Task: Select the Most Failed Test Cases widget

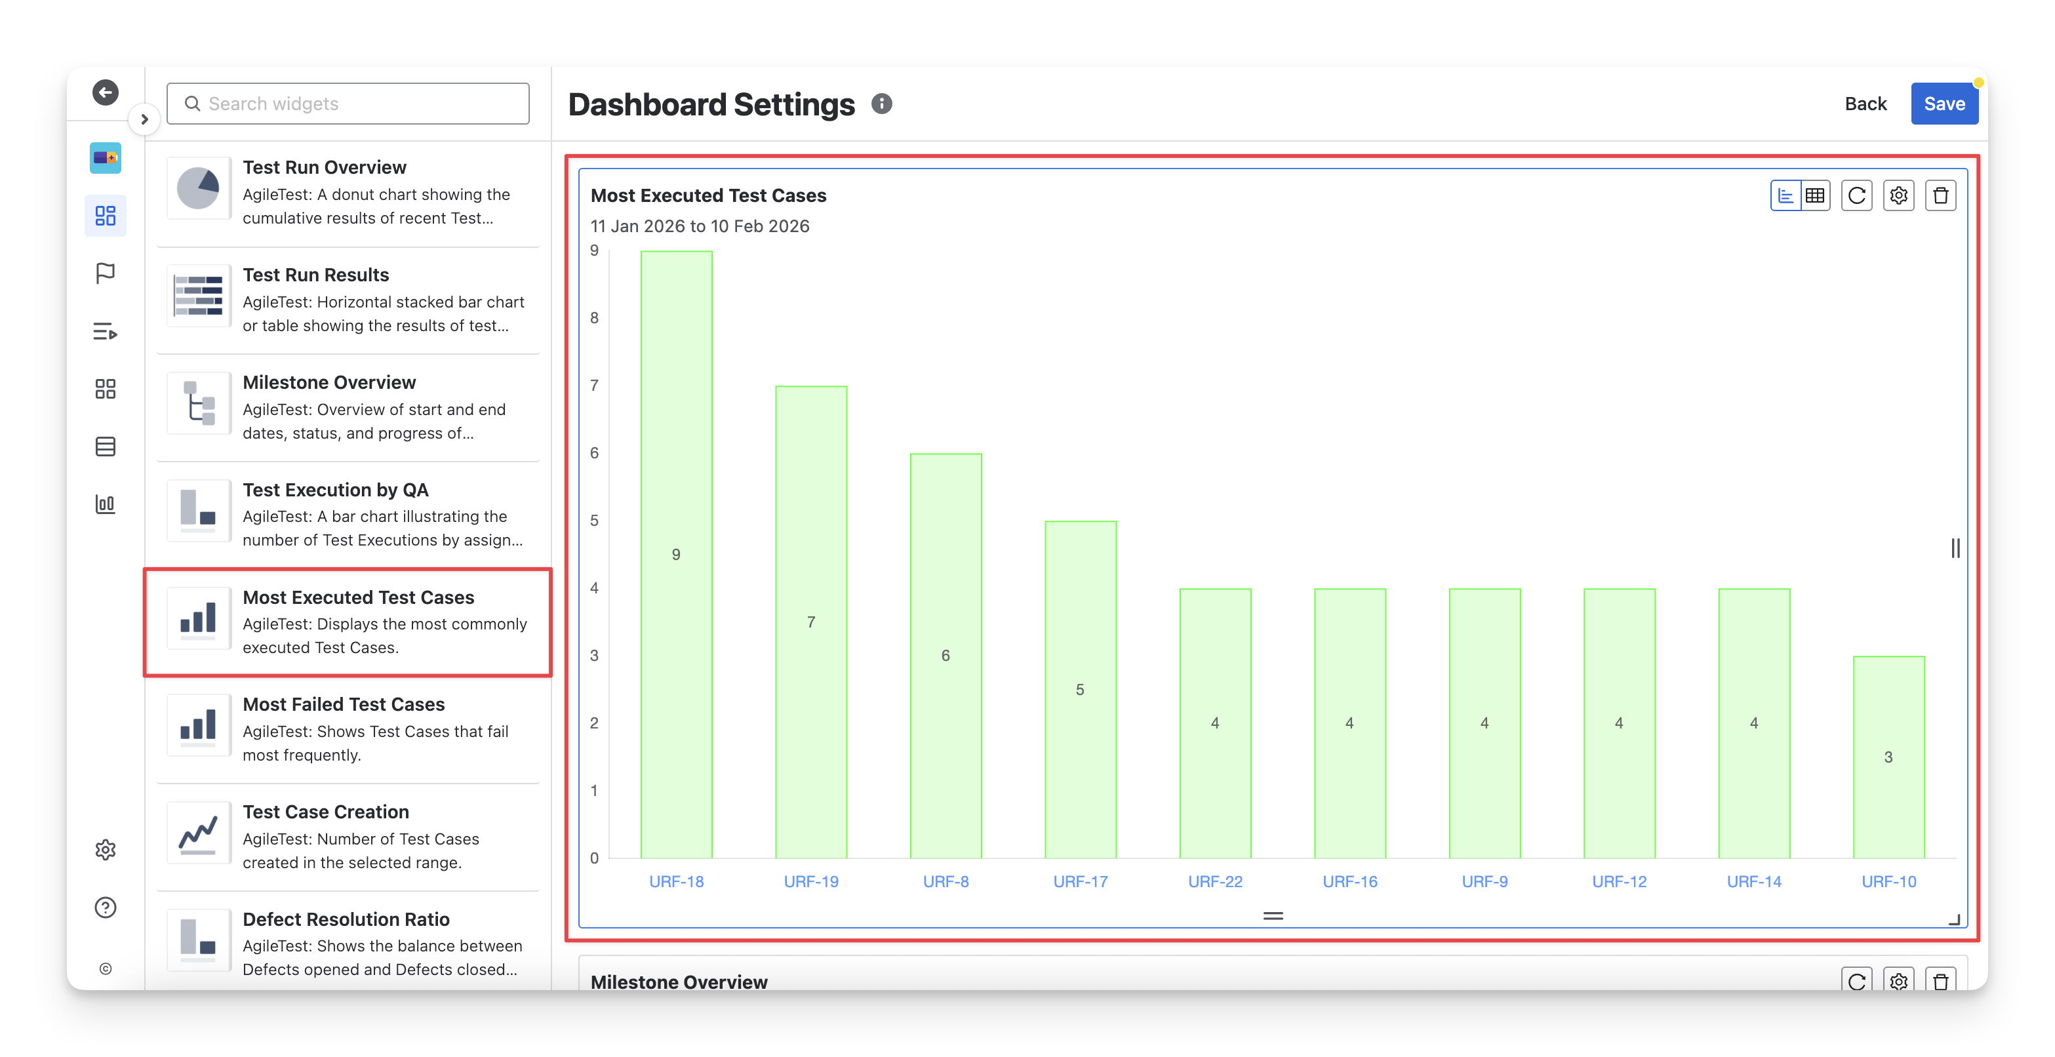Action: (x=348, y=729)
